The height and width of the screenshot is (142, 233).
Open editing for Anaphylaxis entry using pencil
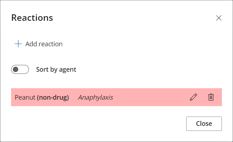(x=193, y=97)
